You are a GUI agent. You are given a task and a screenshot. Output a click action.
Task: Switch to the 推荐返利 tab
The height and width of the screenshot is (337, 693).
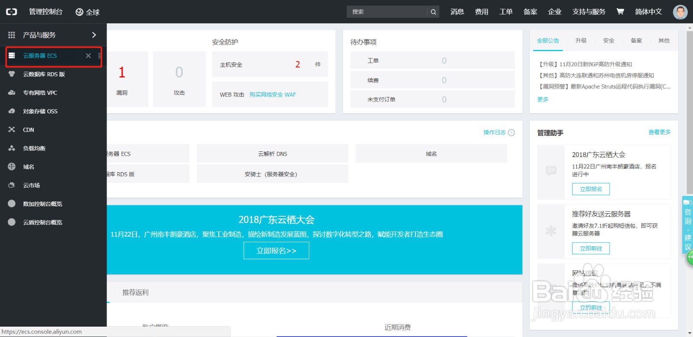[x=136, y=292]
